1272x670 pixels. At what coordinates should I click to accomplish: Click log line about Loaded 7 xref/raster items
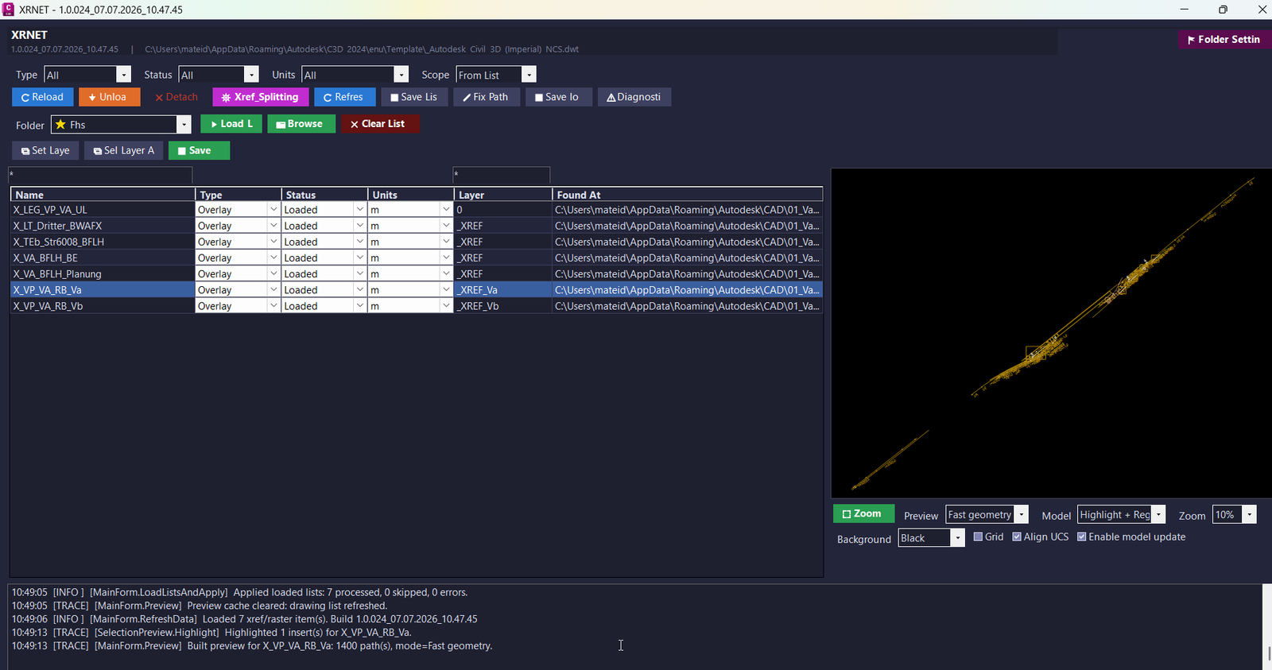(245, 619)
